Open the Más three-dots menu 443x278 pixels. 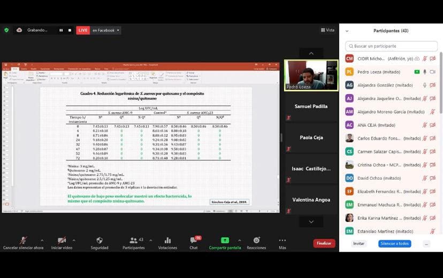282,241
